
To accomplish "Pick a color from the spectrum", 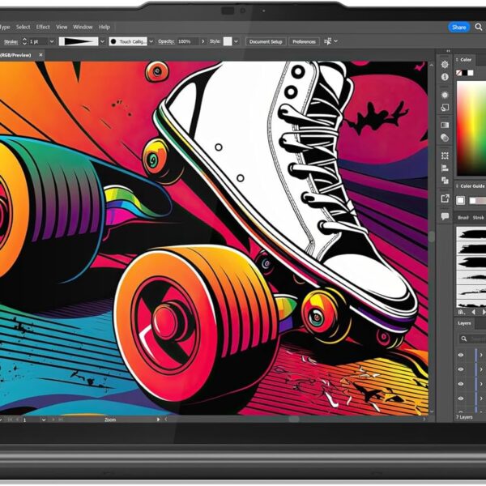I will tap(471, 129).
